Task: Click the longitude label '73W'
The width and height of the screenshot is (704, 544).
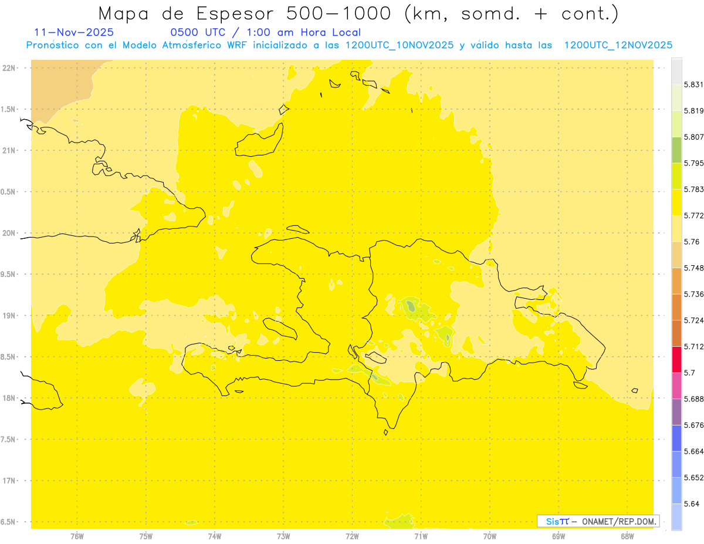Action: pyautogui.click(x=283, y=536)
